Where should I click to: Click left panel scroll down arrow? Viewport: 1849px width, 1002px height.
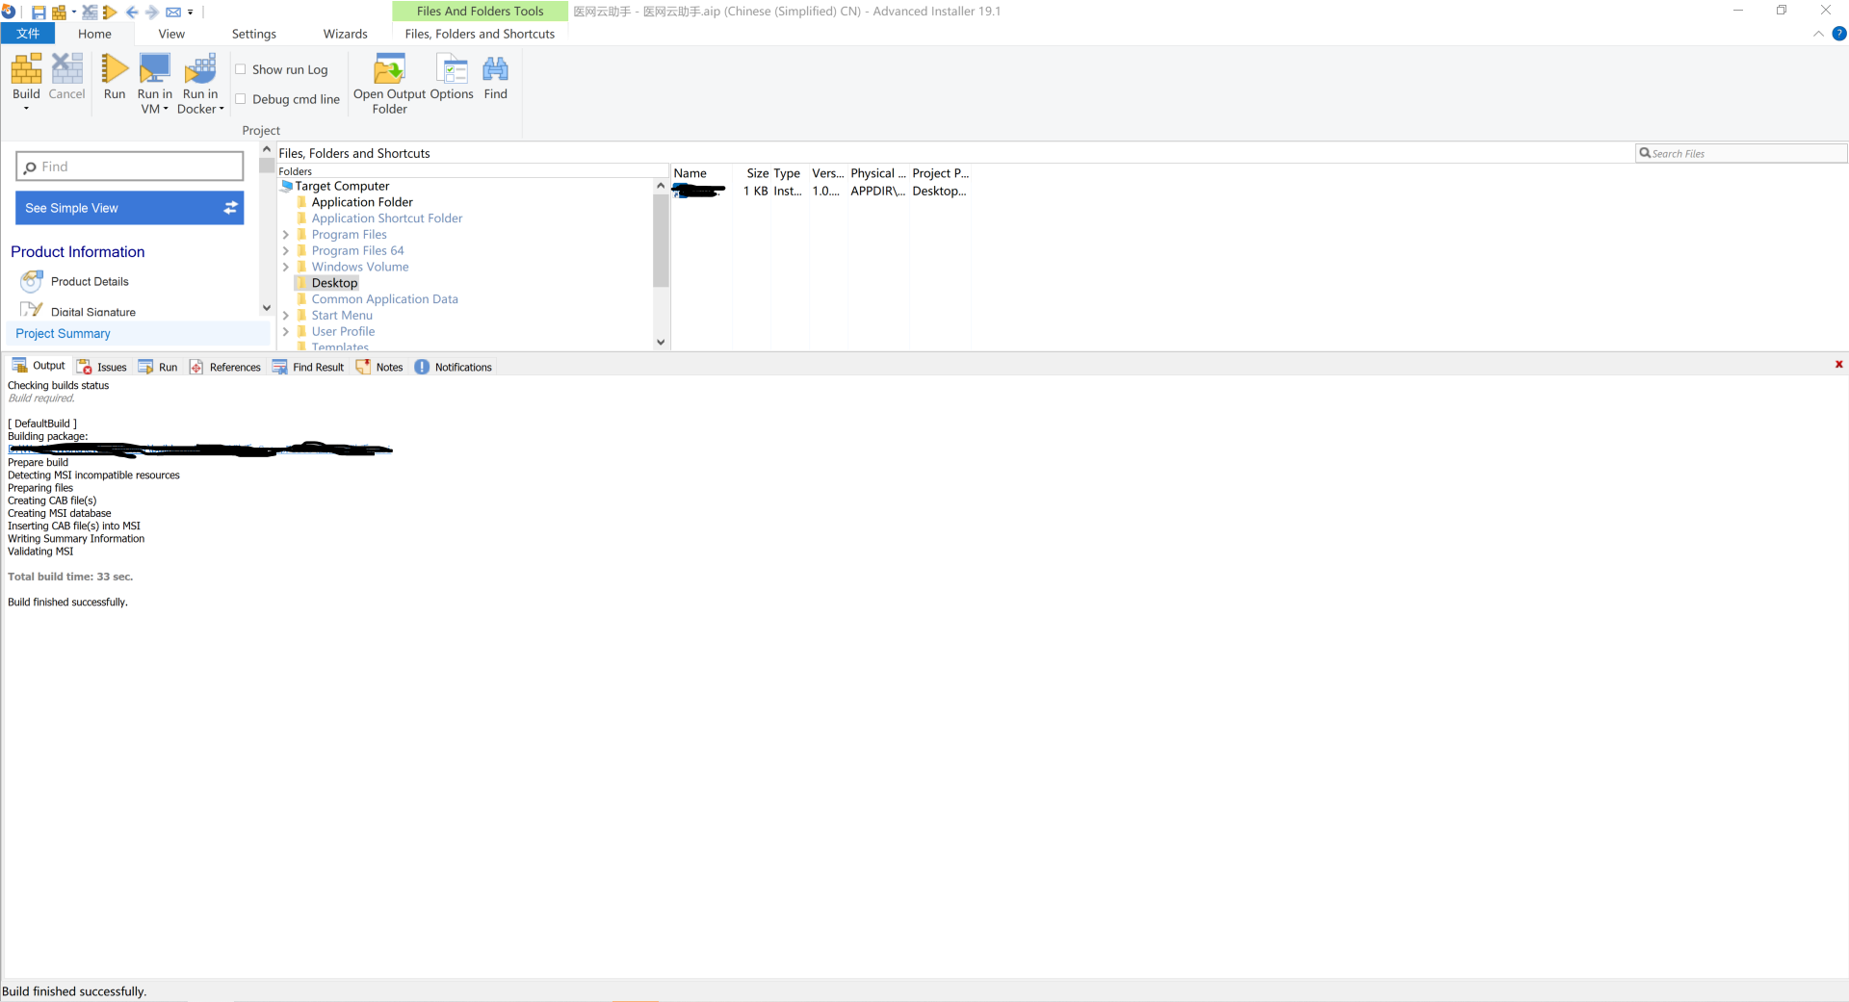tap(267, 308)
